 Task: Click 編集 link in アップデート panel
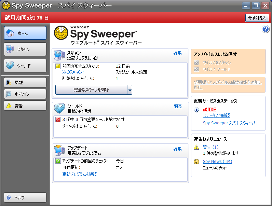(177, 149)
